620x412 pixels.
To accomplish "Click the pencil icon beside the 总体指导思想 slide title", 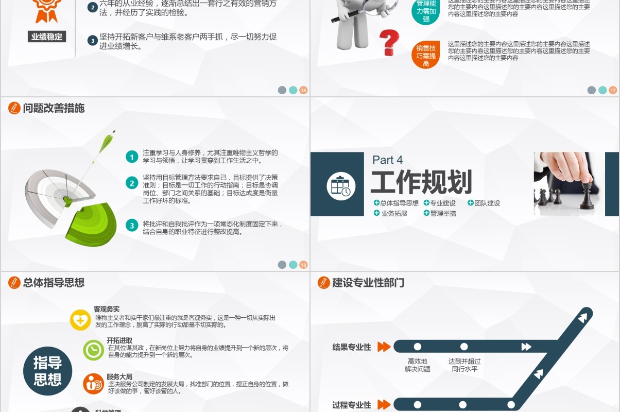I will (14, 282).
